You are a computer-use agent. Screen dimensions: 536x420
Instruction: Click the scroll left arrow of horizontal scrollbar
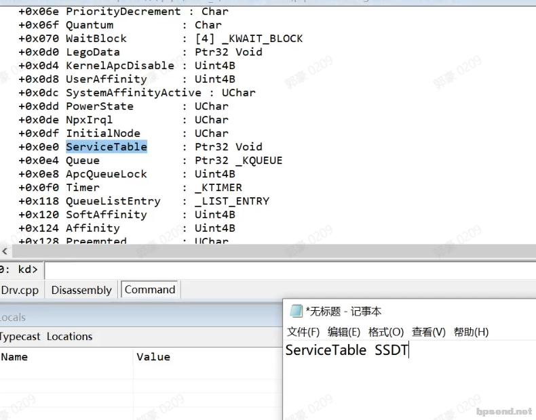[x=5, y=252]
